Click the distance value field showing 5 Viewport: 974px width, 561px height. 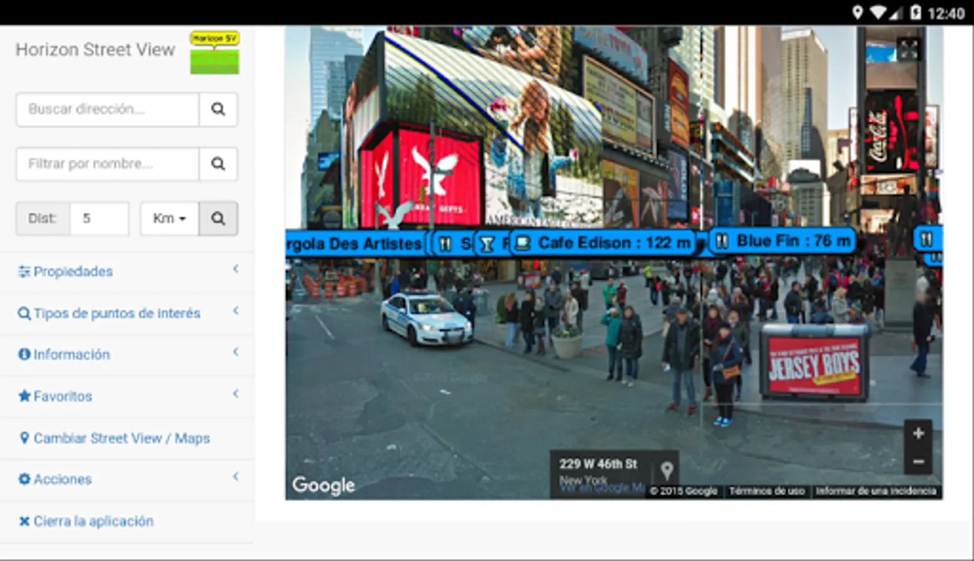(x=99, y=218)
